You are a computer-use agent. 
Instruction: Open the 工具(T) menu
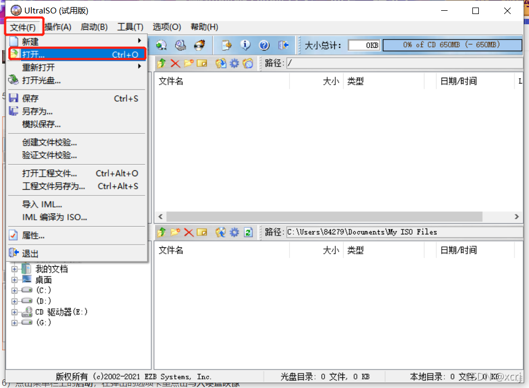click(130, 27)
